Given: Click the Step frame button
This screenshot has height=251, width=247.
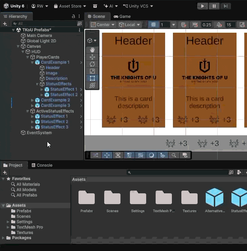Looking at the screenshot, I should pos(225,6).
